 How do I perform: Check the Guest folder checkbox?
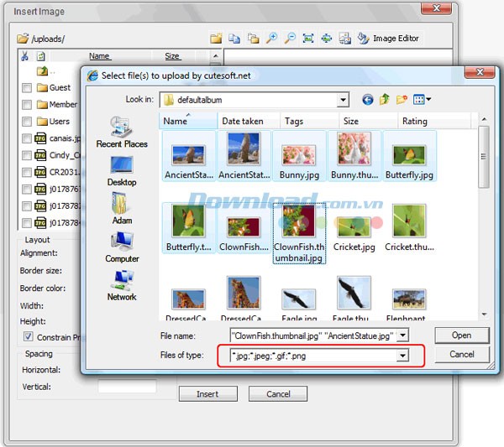pos(27,88)
